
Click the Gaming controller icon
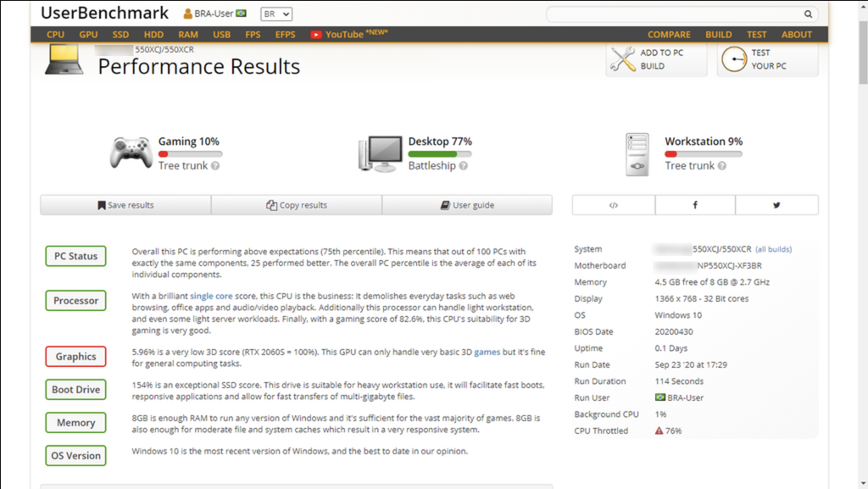point(131,153)
